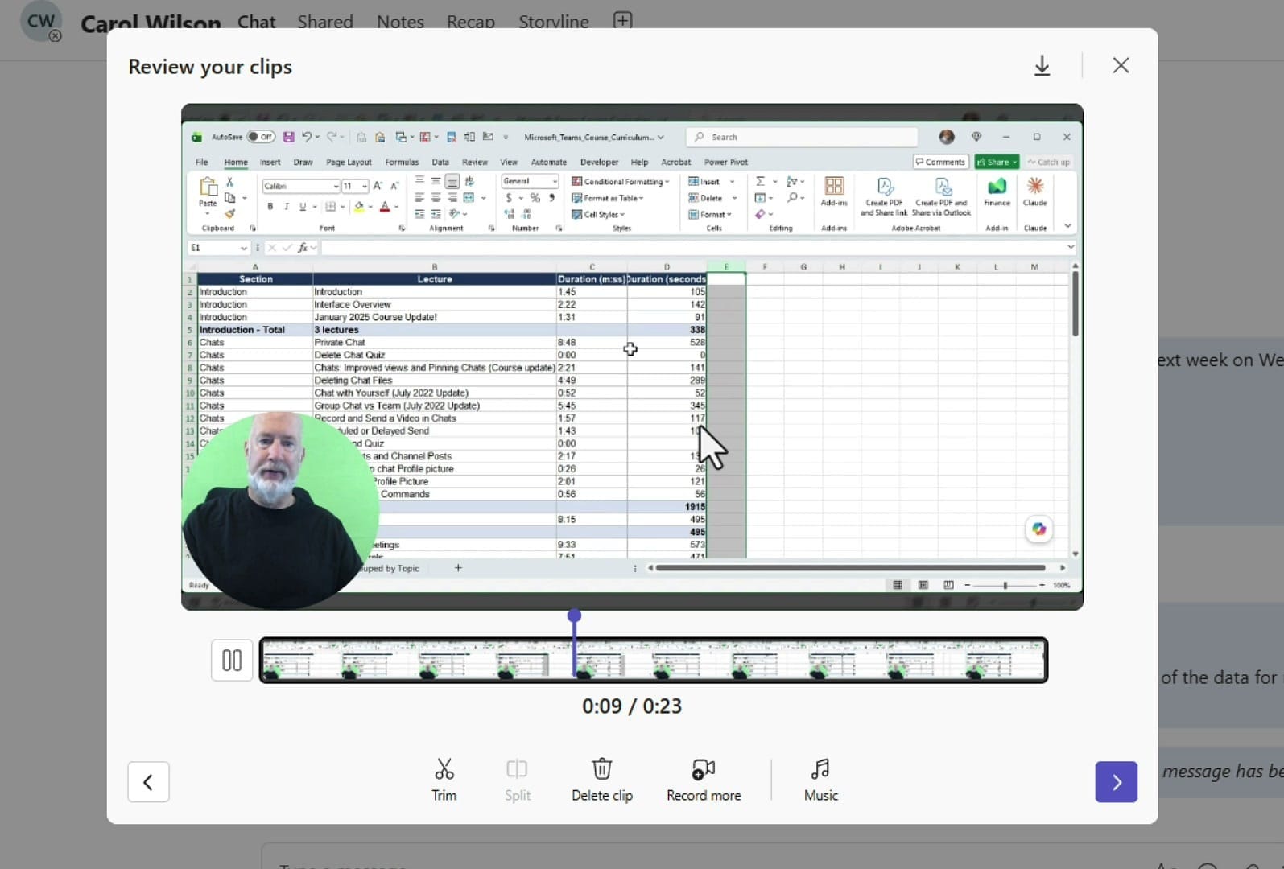Select the Data ribbon tab in Excel
The width and height of the screenshot is (1284, 869).
point(440,162)
